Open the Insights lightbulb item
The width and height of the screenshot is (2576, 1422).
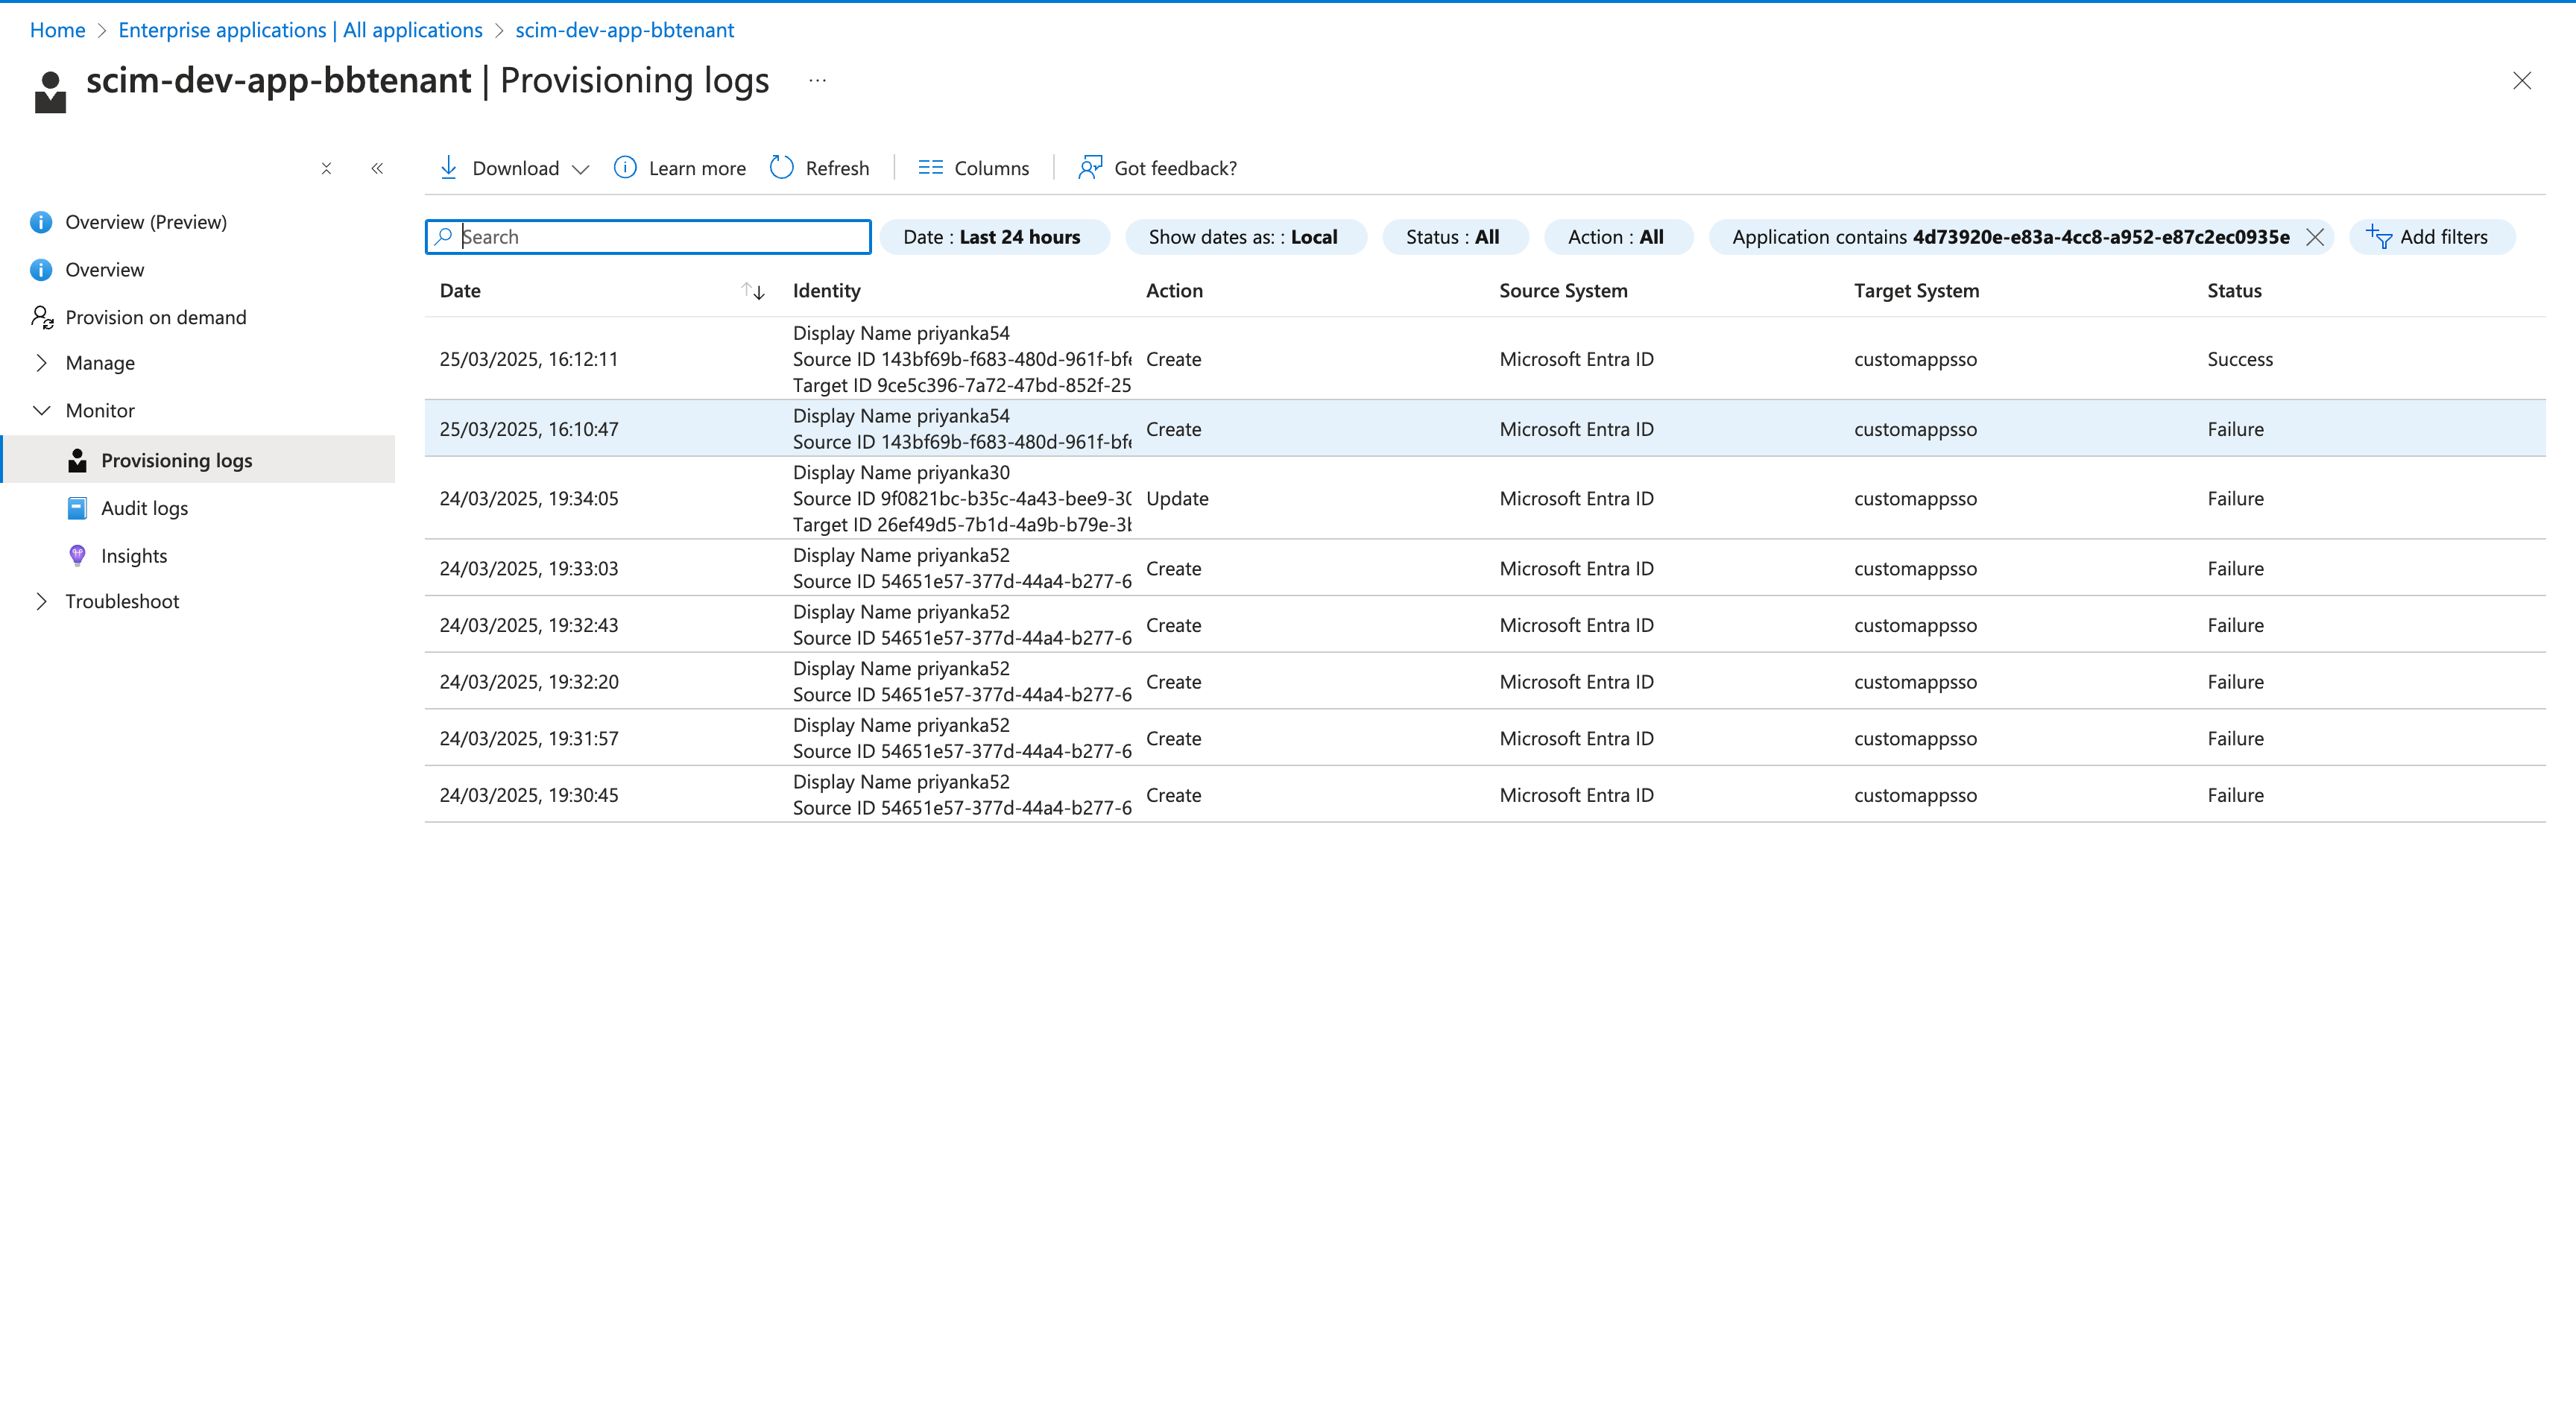[78, 556]
